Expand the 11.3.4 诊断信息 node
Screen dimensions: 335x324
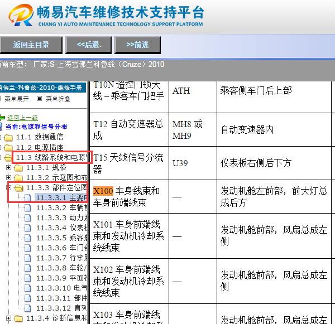(x=8, y=318)
